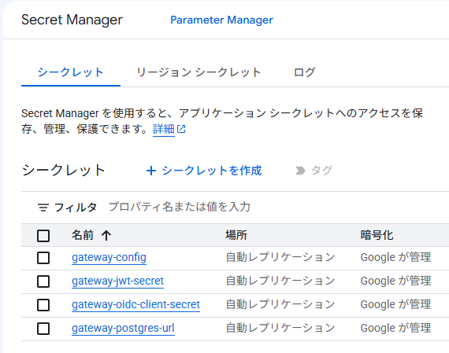Click the external link icon beside 詳細

click(181, 129)
